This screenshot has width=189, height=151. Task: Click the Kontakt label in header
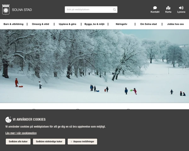click(x=155, y=12)
